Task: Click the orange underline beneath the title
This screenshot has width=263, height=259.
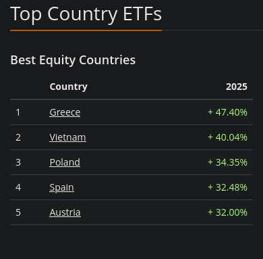Action: [x=86, y=30]
